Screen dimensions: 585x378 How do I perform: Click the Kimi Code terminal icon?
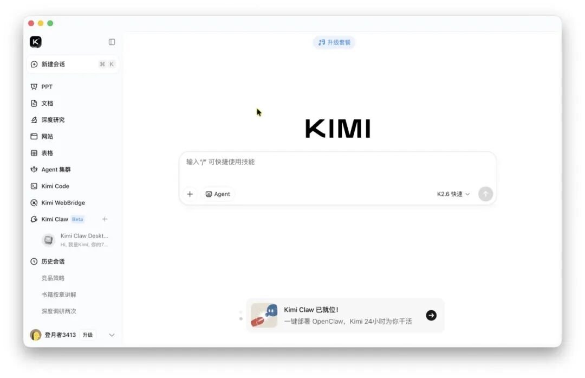point(34,186)
